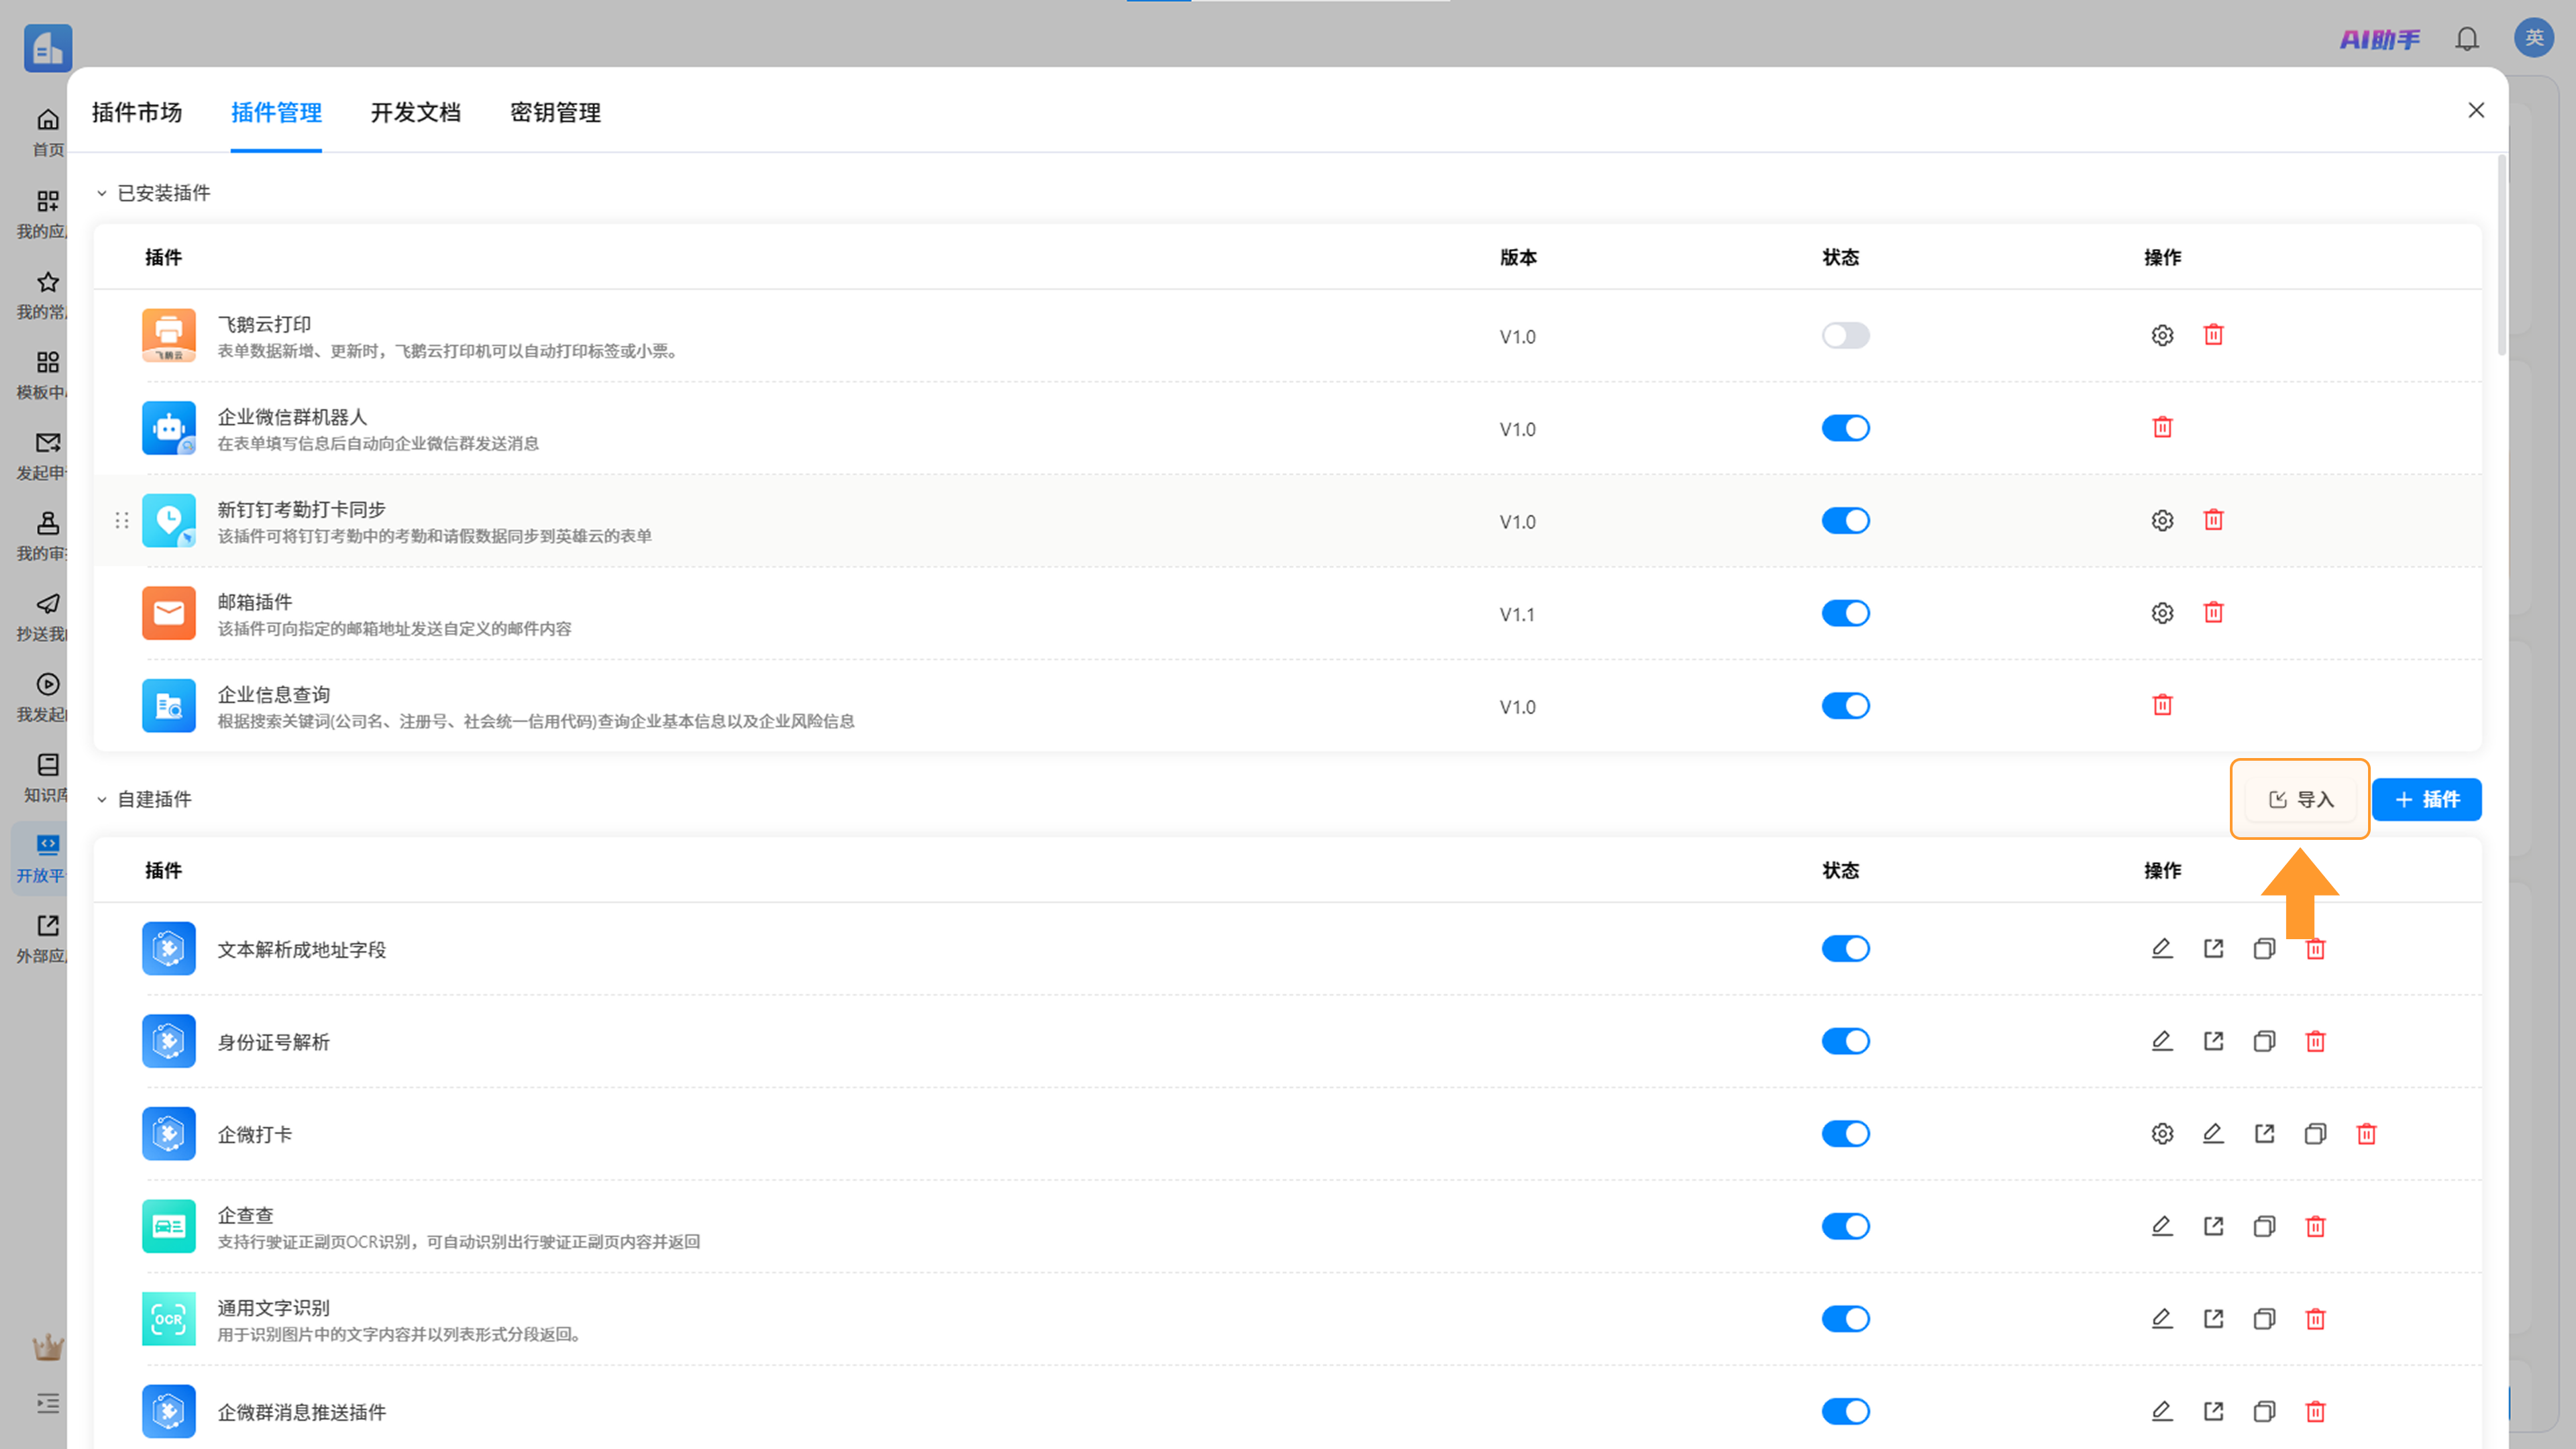
Task: Switch off 身份证号解析 plugin
Action: click(1845, 1041)
